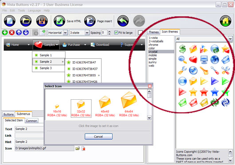
Task: Expand the Support menu button arrow
Action: (x=141, y=45)
